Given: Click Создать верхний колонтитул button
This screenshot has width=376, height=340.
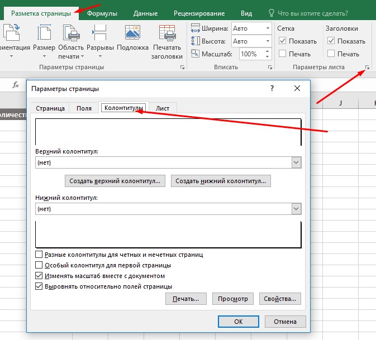Looking at the screenshot, I should [116, 181].
